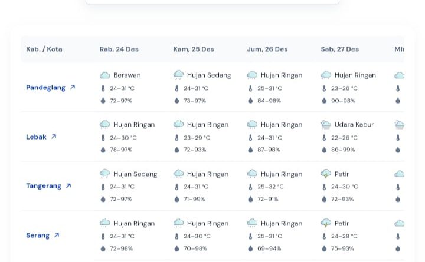Click the Lebak external arrow icon

tap(54, 137)
